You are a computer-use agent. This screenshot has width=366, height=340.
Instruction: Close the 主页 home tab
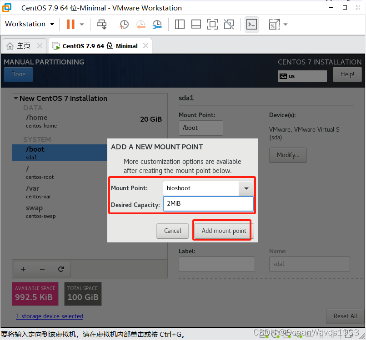pos(40,46)
